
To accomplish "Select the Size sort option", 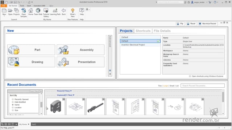I will tap(13, 110).
